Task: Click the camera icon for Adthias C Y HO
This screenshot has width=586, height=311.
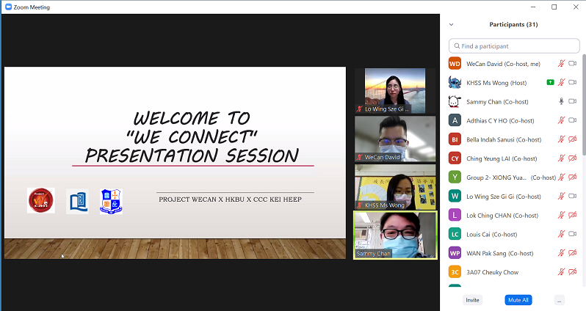Action: (x=573, y=120)
